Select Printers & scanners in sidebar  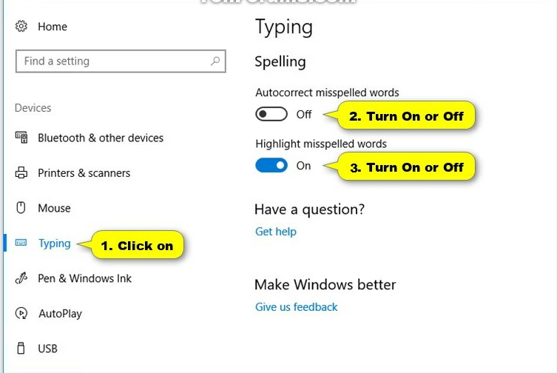pyautogui.click(x=84, y=173)
